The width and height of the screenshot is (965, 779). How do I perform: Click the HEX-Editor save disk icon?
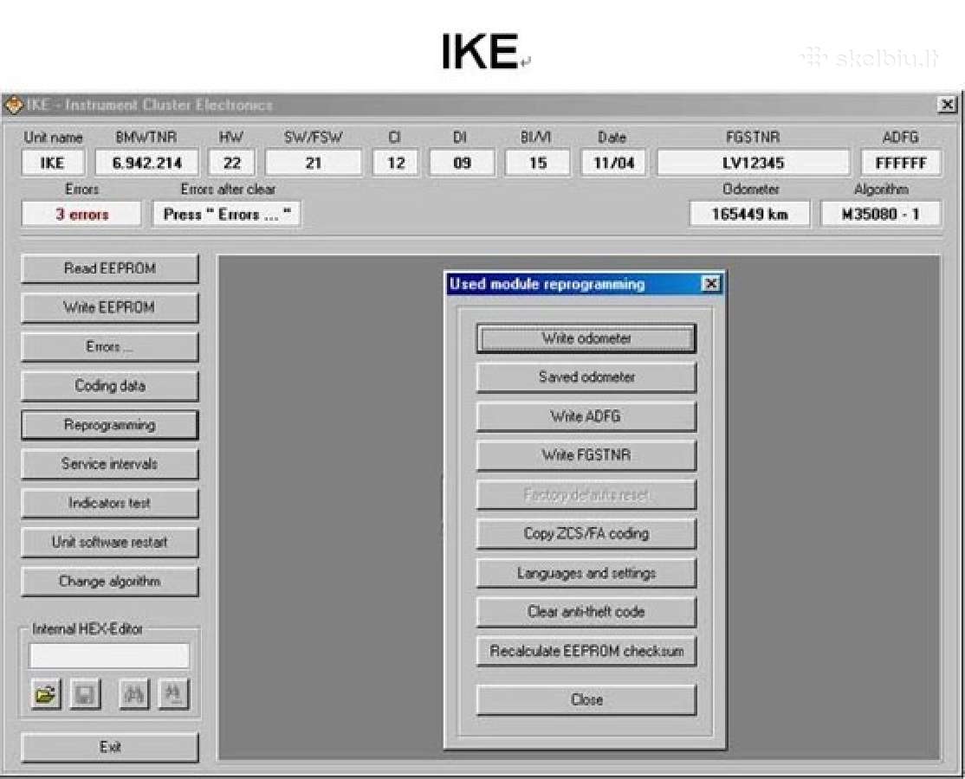[84, 694]
